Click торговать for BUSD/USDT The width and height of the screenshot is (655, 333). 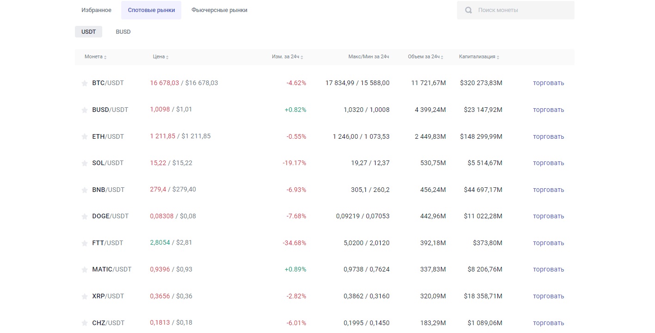tap(548, 110)
